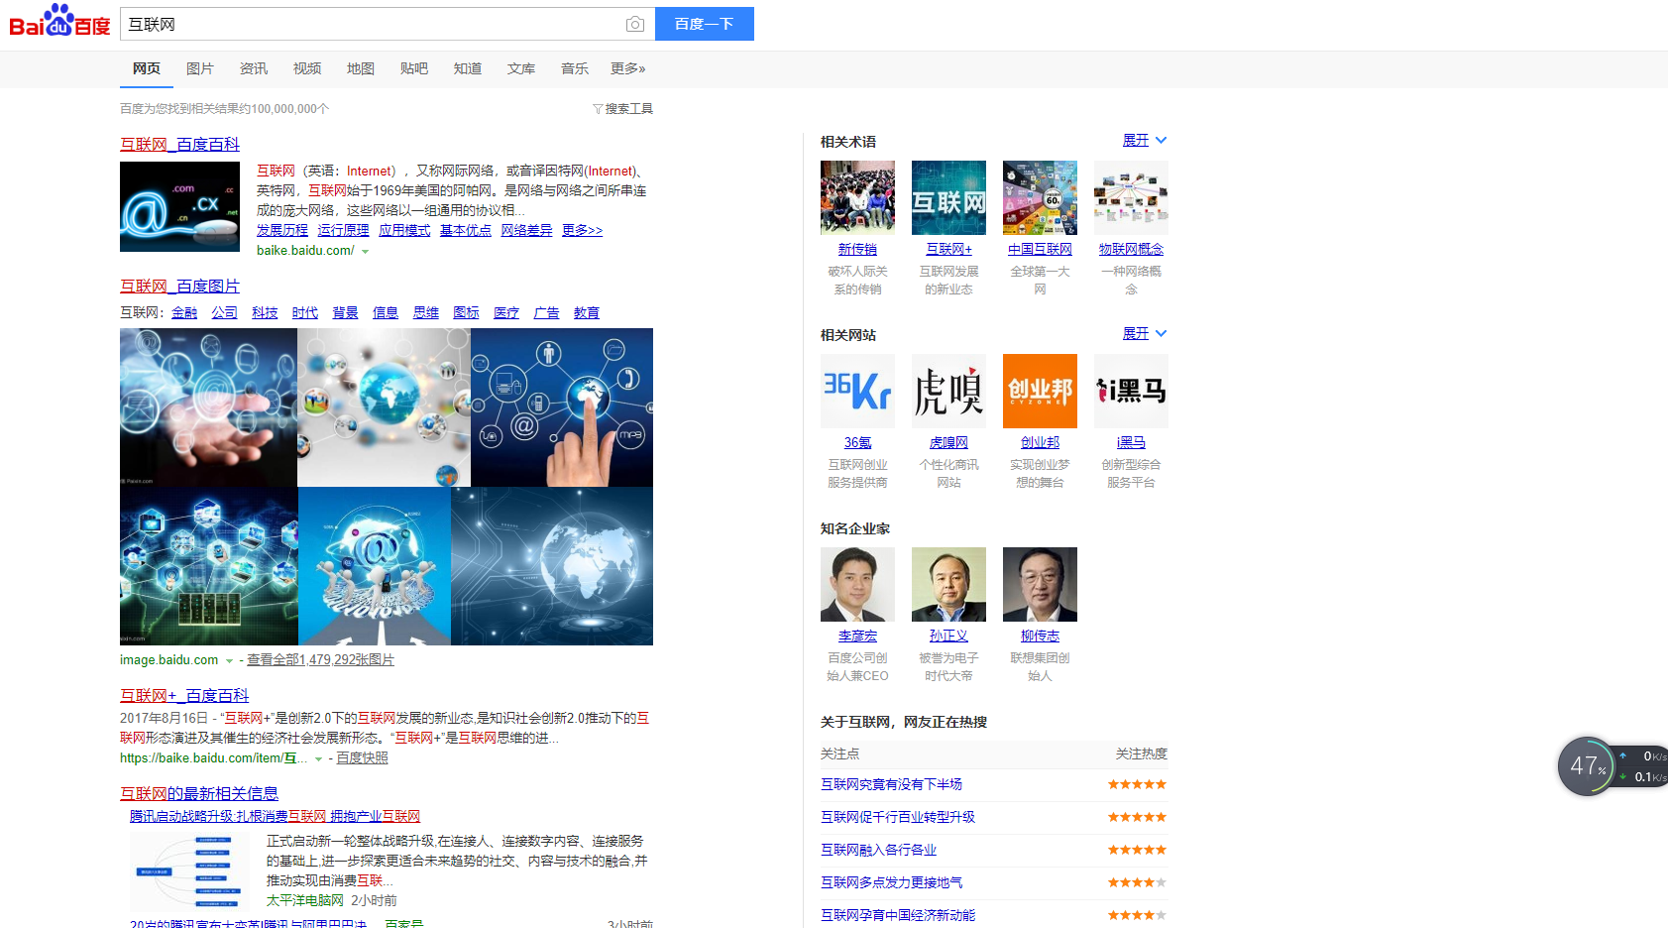The height and width of the screenshot is (928, 1668).
Task: Open the Baidu Baike @ thumbnail
Action: [x=179, y=206]
